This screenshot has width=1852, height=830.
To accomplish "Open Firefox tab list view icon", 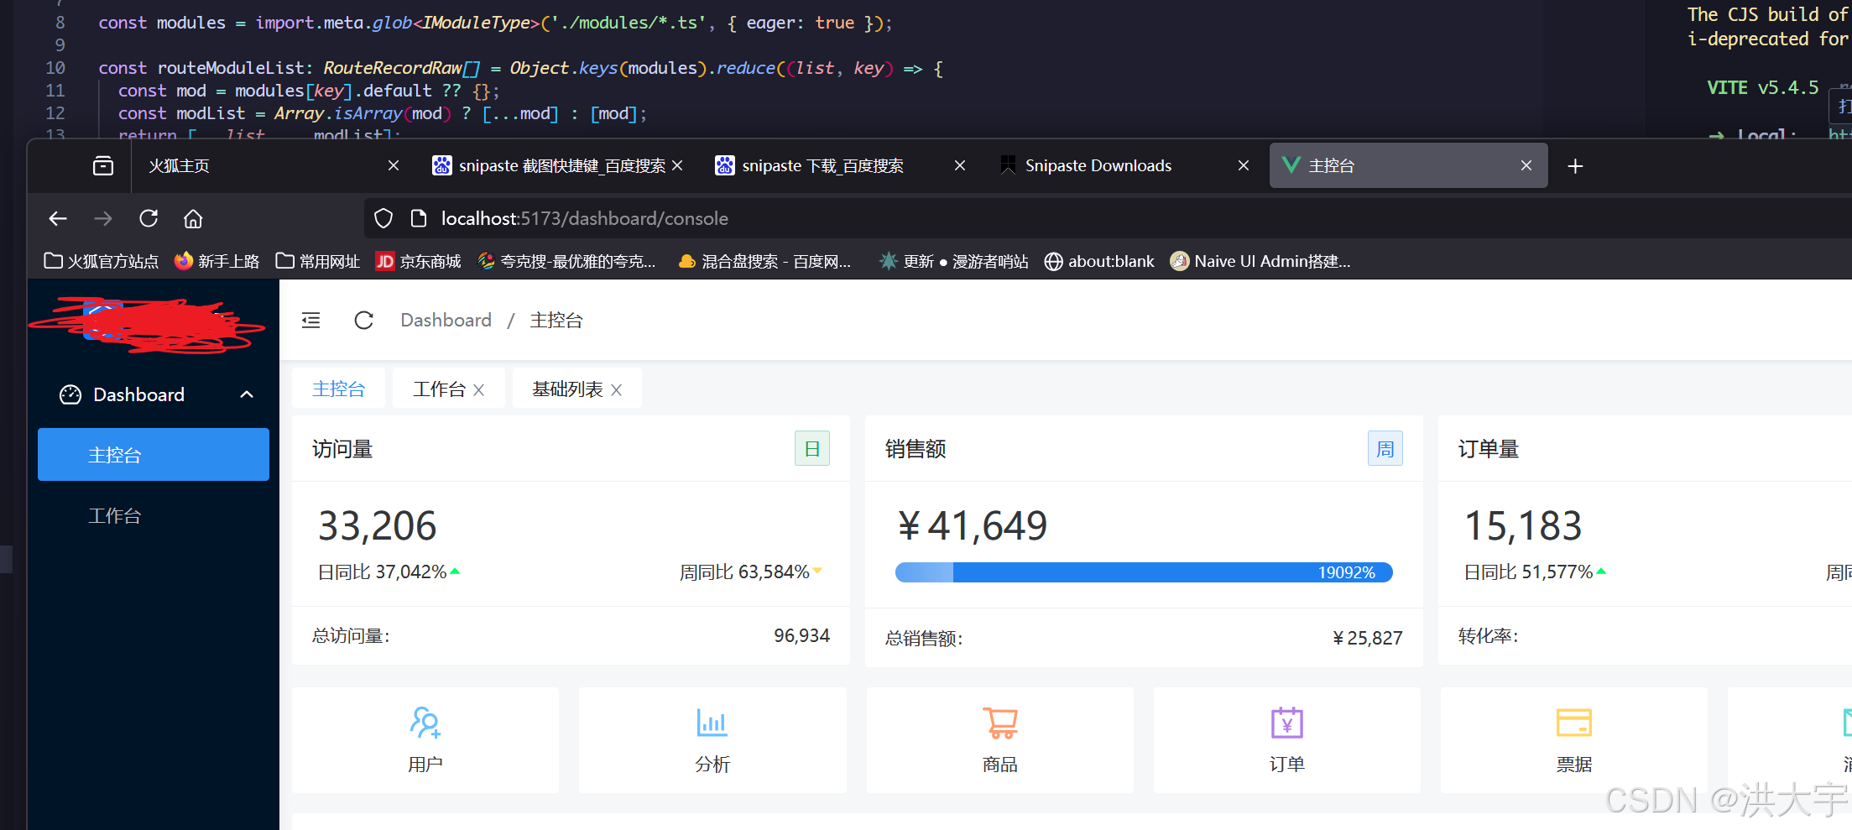I will pos(103,165).
